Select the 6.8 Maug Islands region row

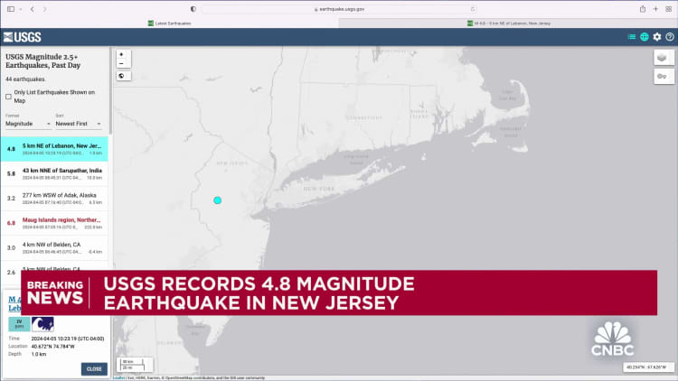(54, 223)
